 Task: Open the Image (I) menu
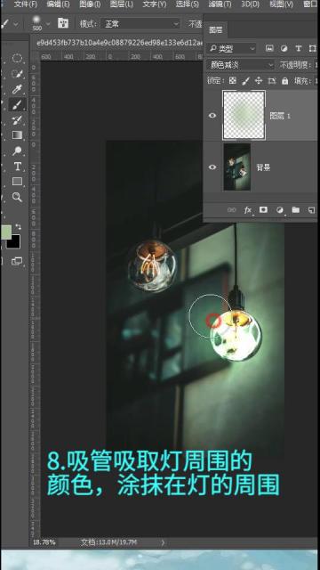(x=90, y=4)
